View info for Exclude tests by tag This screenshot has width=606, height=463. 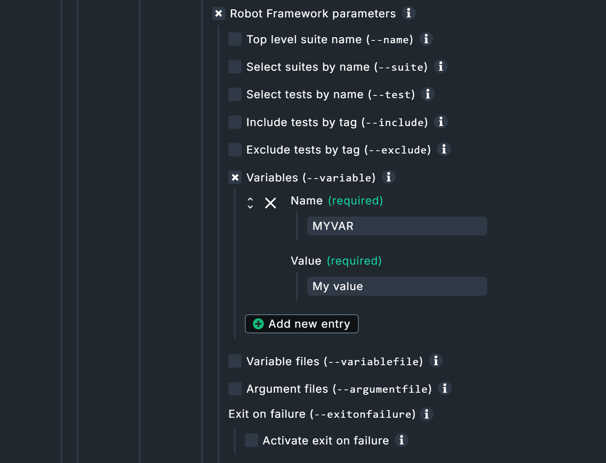tap(444, 149)
